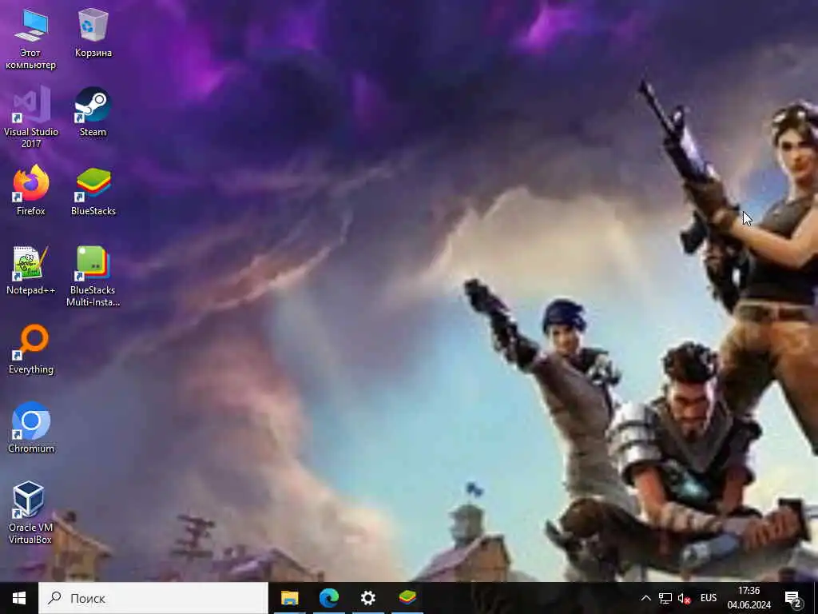The height and width of the screenshot is (614, 818).
Task: Select the Recycle Bin (Корзина) icon
Action: (93, 34)
